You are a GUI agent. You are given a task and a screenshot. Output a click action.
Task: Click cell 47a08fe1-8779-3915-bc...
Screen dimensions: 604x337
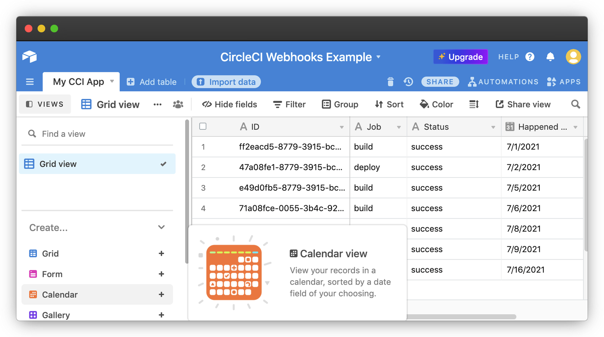290,167
